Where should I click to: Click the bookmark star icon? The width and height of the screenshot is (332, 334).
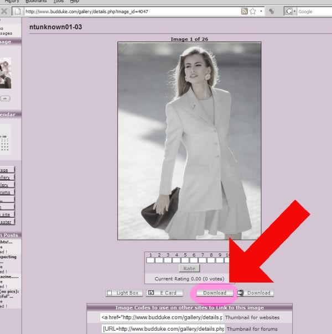(252, 11)
